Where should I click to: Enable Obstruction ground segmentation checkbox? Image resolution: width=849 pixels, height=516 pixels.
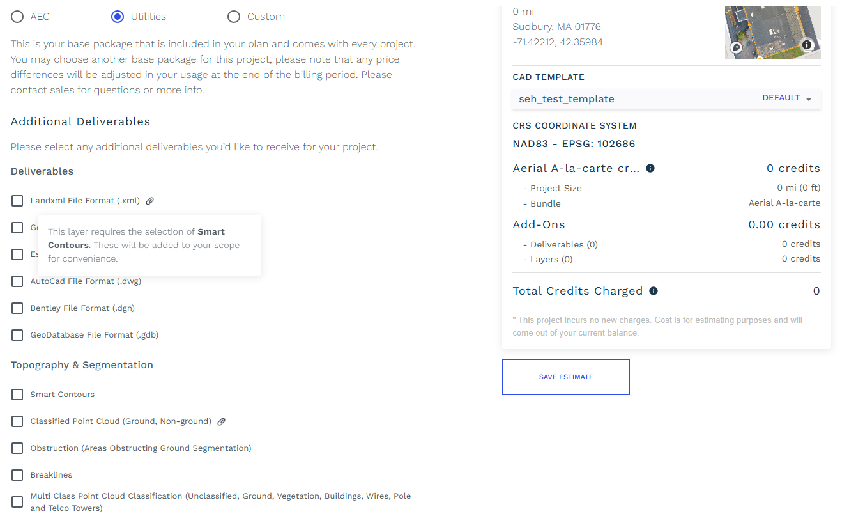[17, 448]
